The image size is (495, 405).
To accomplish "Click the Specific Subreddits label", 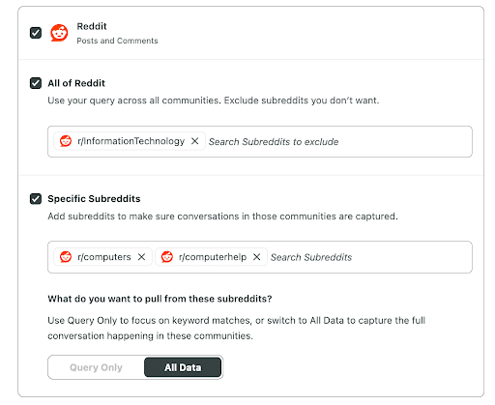I will (94, 199).
